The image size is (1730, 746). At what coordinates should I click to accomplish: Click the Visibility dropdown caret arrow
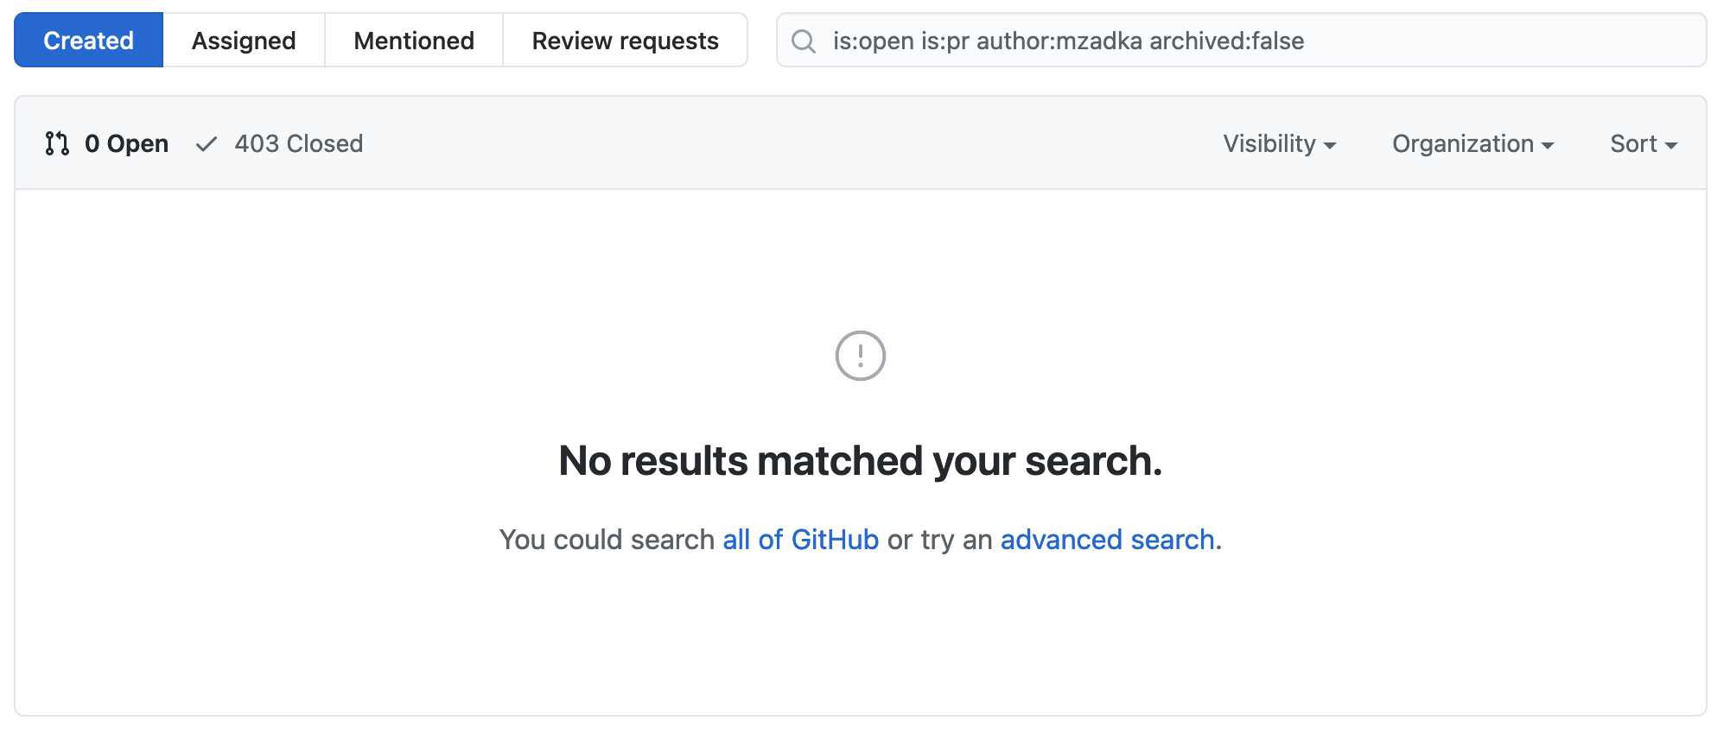[x=1330, y=145]
